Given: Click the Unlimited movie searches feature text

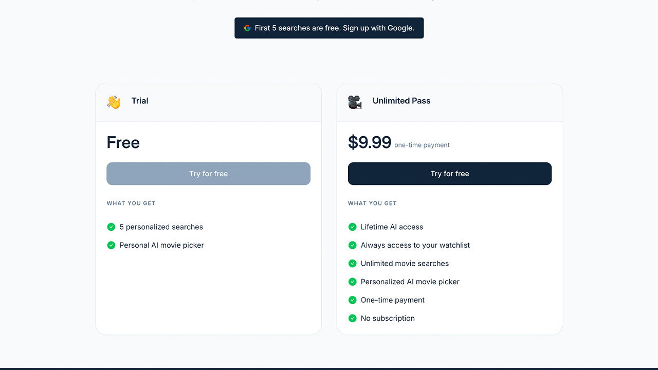Looking at the screenshot, I should [405, 264].
